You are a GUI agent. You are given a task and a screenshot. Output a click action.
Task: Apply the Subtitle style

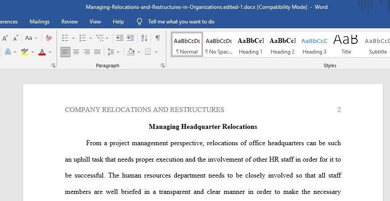tap(378, 44)
